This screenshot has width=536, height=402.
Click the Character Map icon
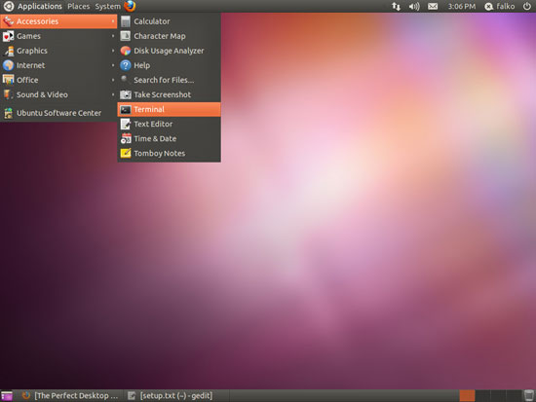[126, 36]
